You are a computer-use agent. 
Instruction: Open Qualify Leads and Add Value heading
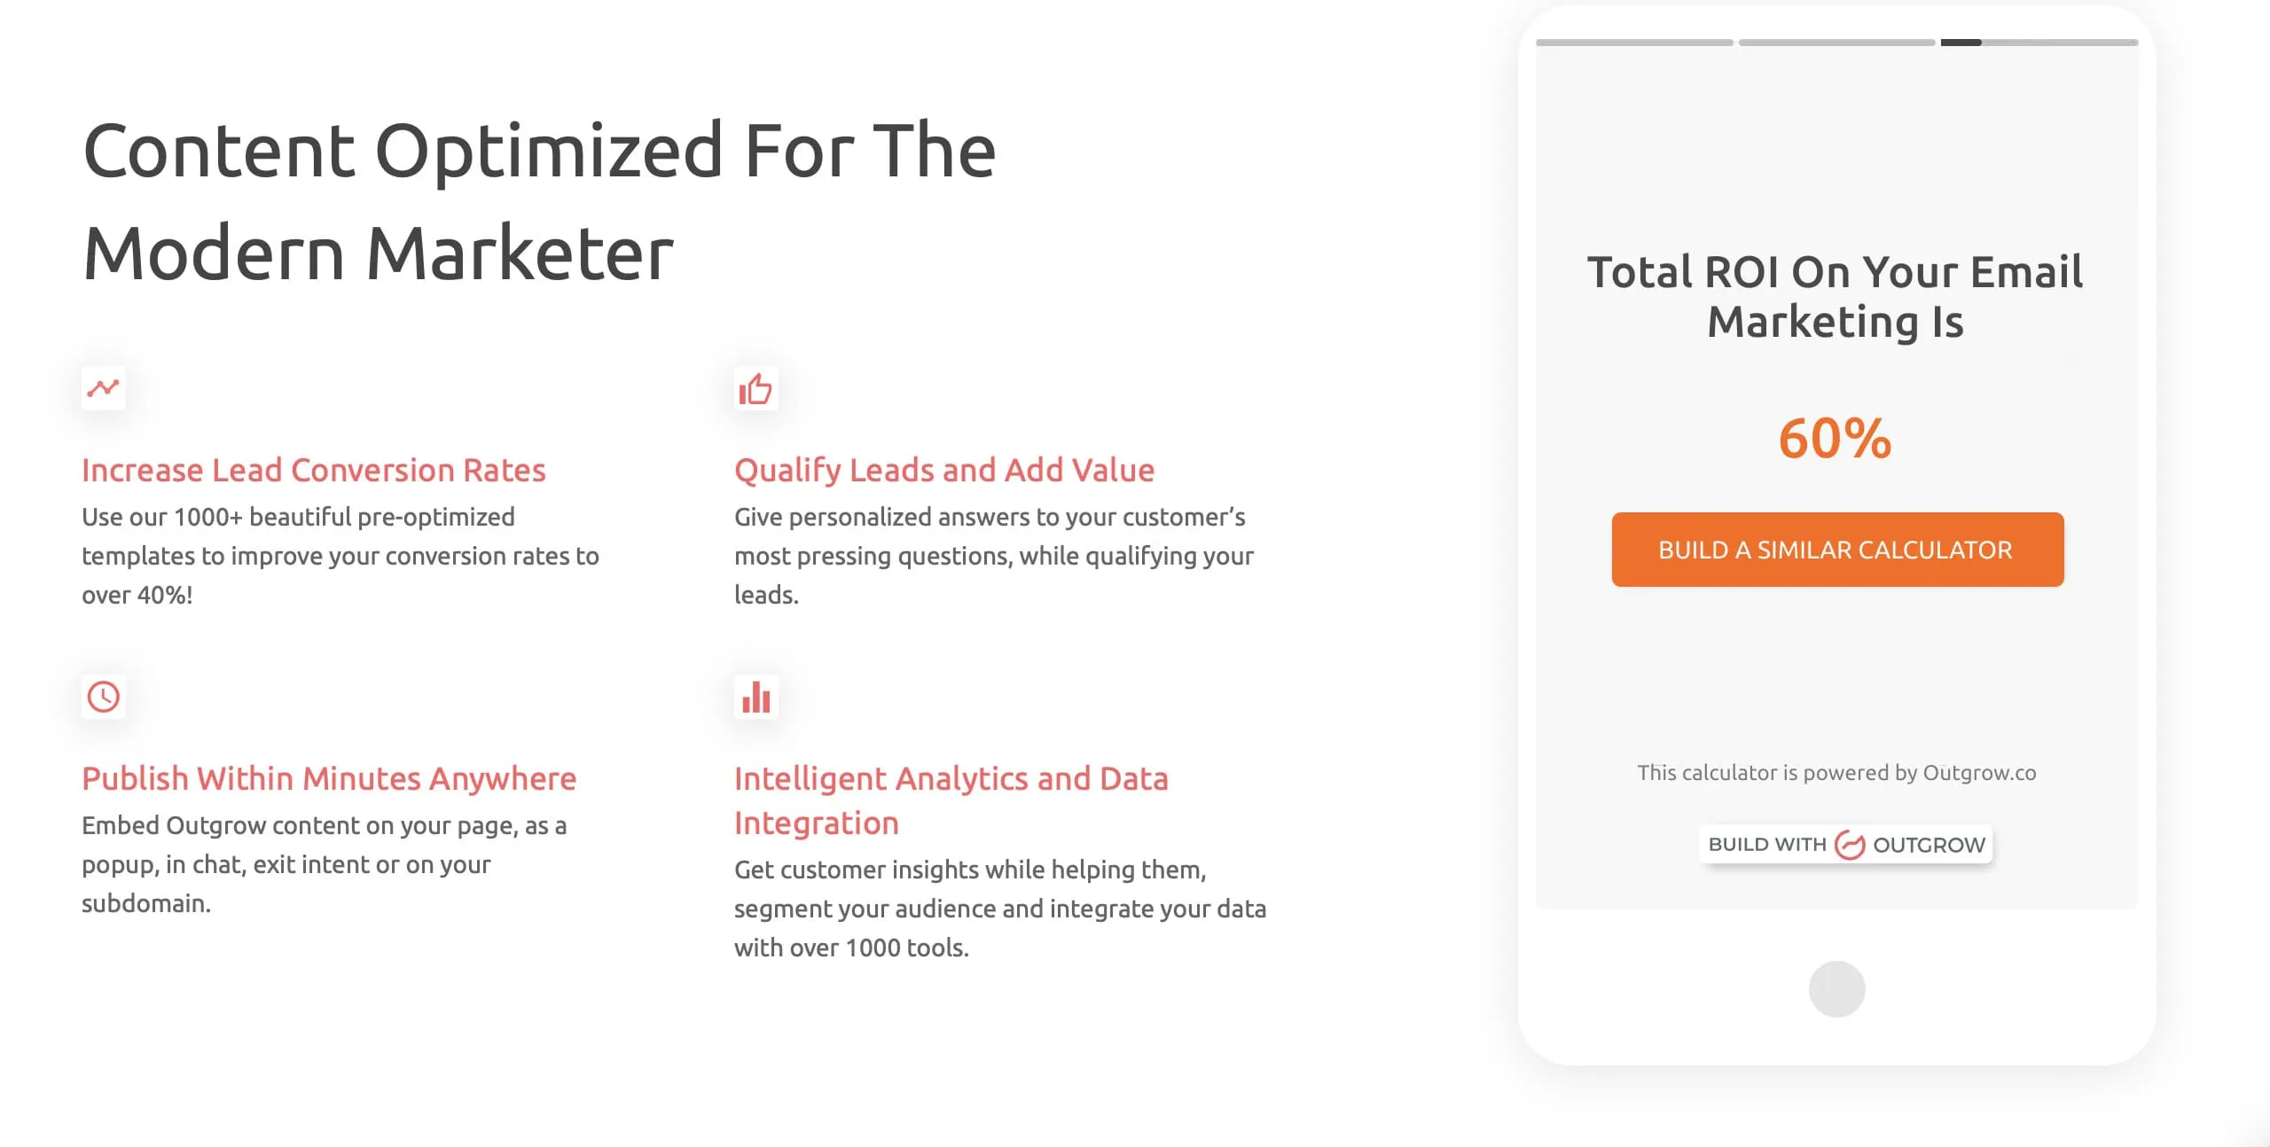click(x=944, y=469)
